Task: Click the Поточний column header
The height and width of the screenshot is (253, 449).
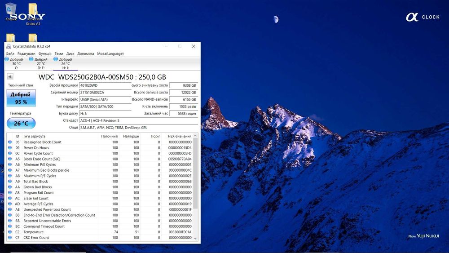Action: (109, 136)
